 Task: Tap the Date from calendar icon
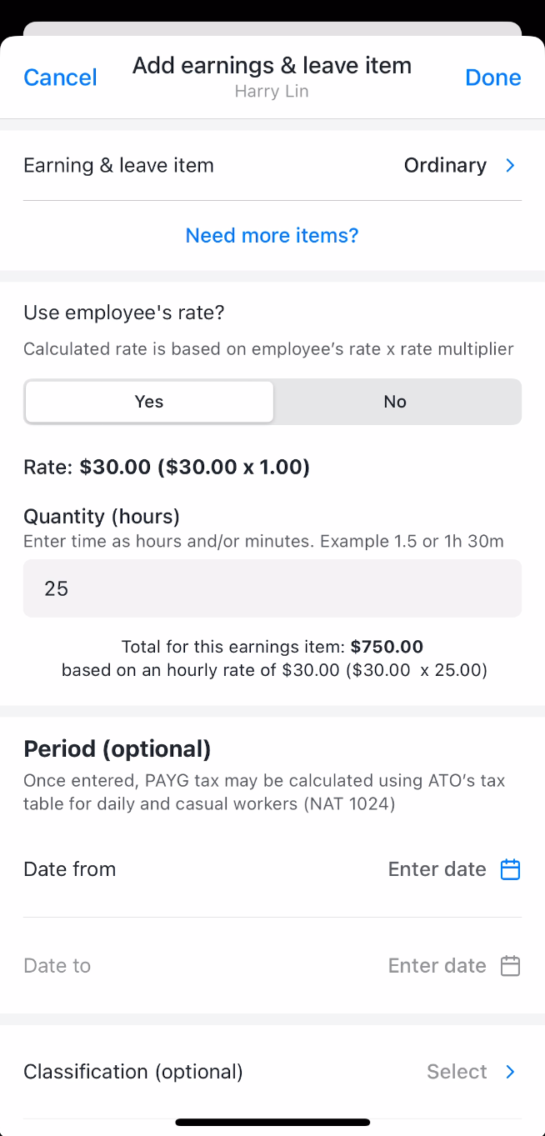tap(510, 869)
